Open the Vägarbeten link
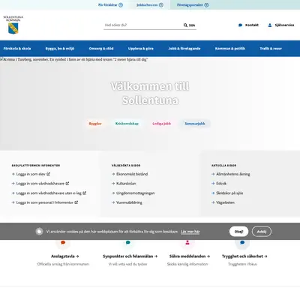This screenshot has width=300, height=300. [x=225, y=202]
